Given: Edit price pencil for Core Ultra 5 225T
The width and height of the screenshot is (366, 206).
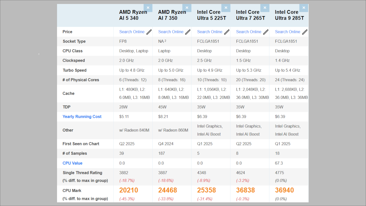Looking at the screenshot, I should (x=227, y=32).
